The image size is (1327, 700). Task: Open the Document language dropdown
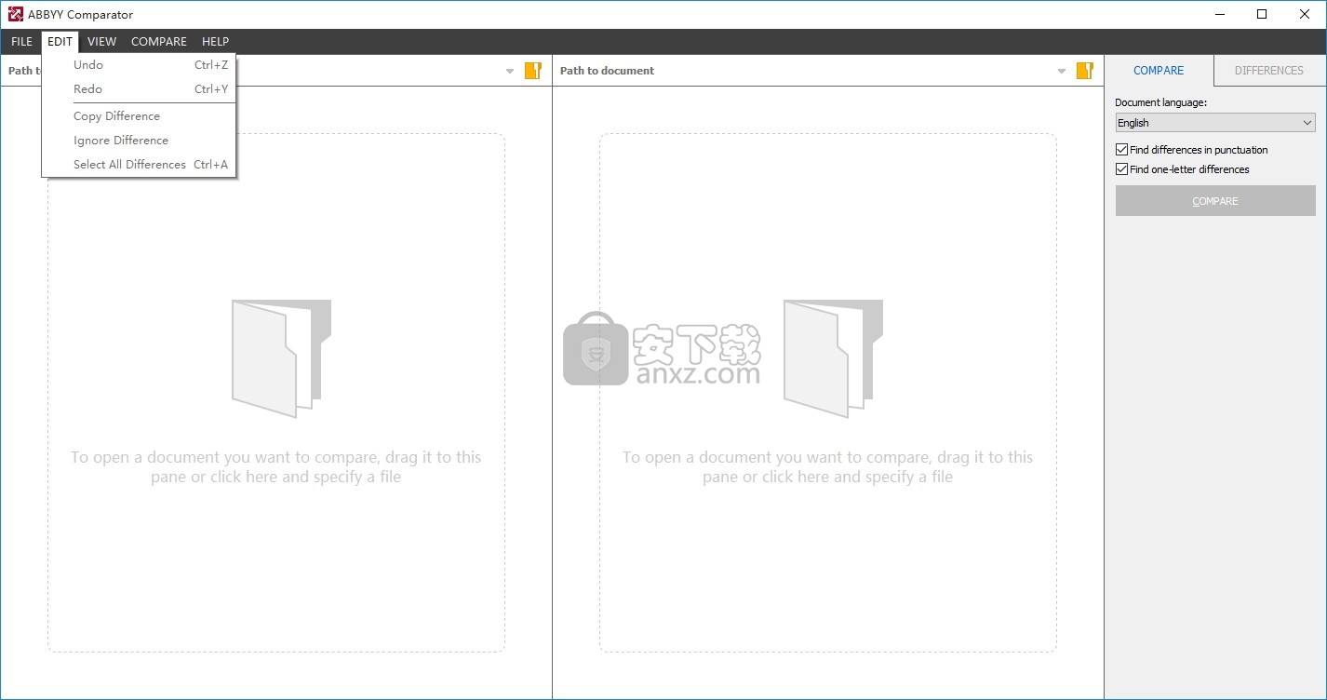[1215, 123]
